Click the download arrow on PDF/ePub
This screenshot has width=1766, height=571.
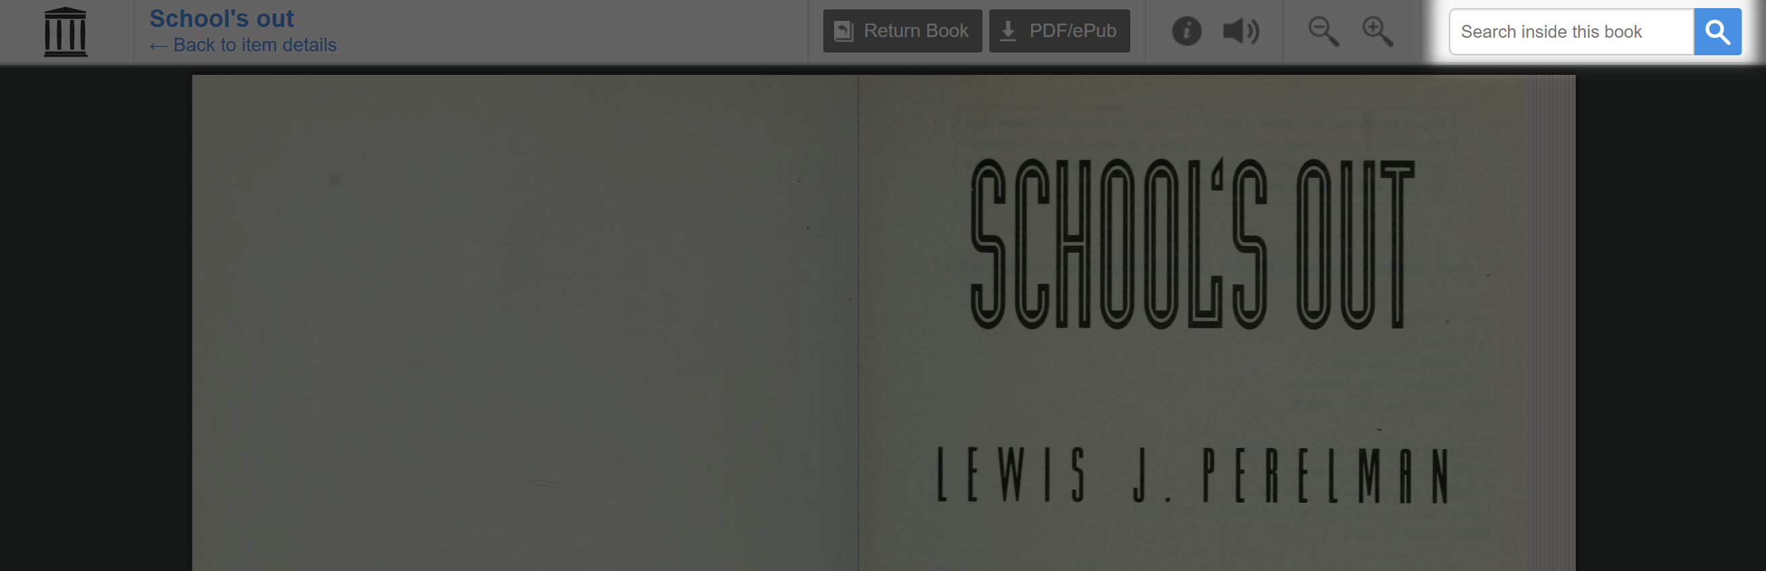coord(1008,31)
